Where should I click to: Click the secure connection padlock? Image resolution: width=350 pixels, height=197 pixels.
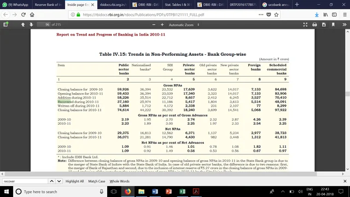pyautogui.click(x=78, y=15)
